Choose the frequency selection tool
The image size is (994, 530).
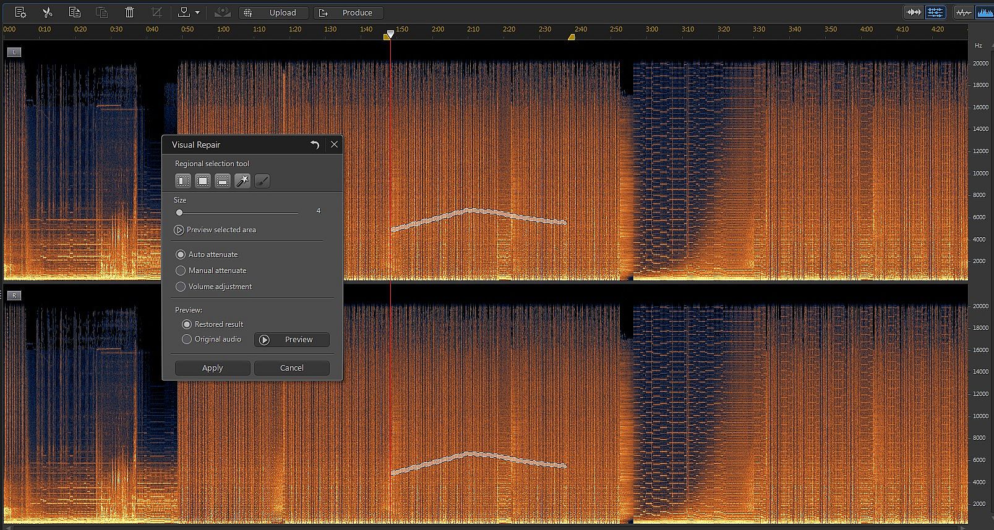(223, 181)
